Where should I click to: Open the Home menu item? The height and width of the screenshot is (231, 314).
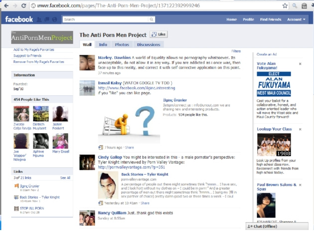pos(231,19)
